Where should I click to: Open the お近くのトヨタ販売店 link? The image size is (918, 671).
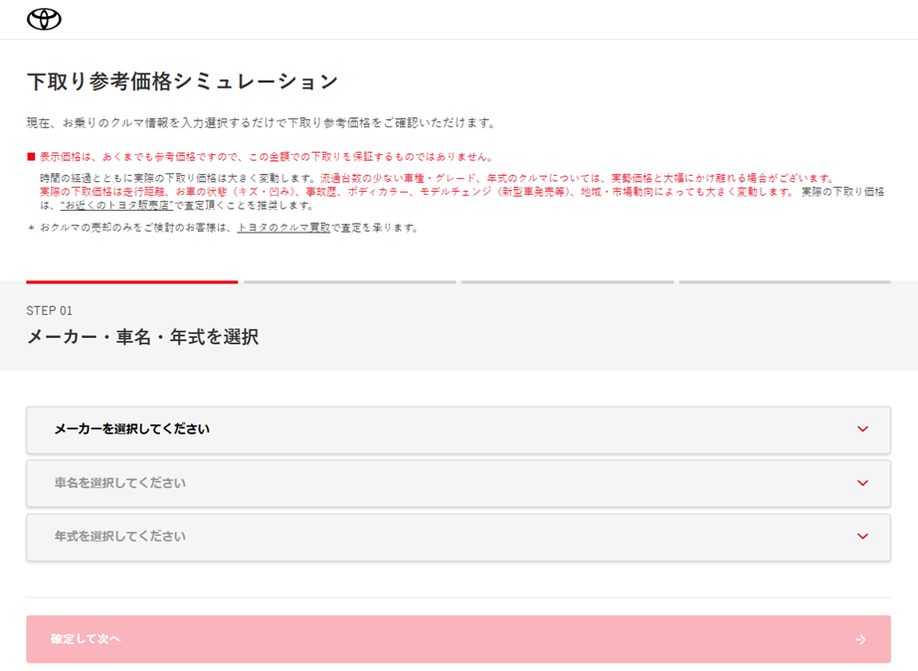pos(116,206)
